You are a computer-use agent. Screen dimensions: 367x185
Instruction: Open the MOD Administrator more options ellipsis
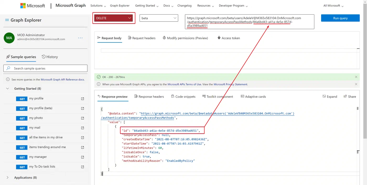pyautogui.click(x=80, y=38)
